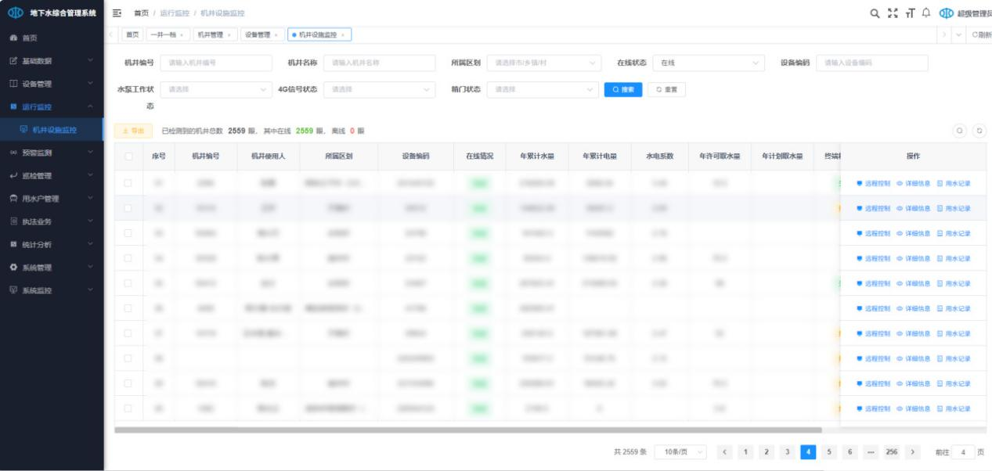Click the 系统管理 gear icon in the sidebar

click(13, 268)
